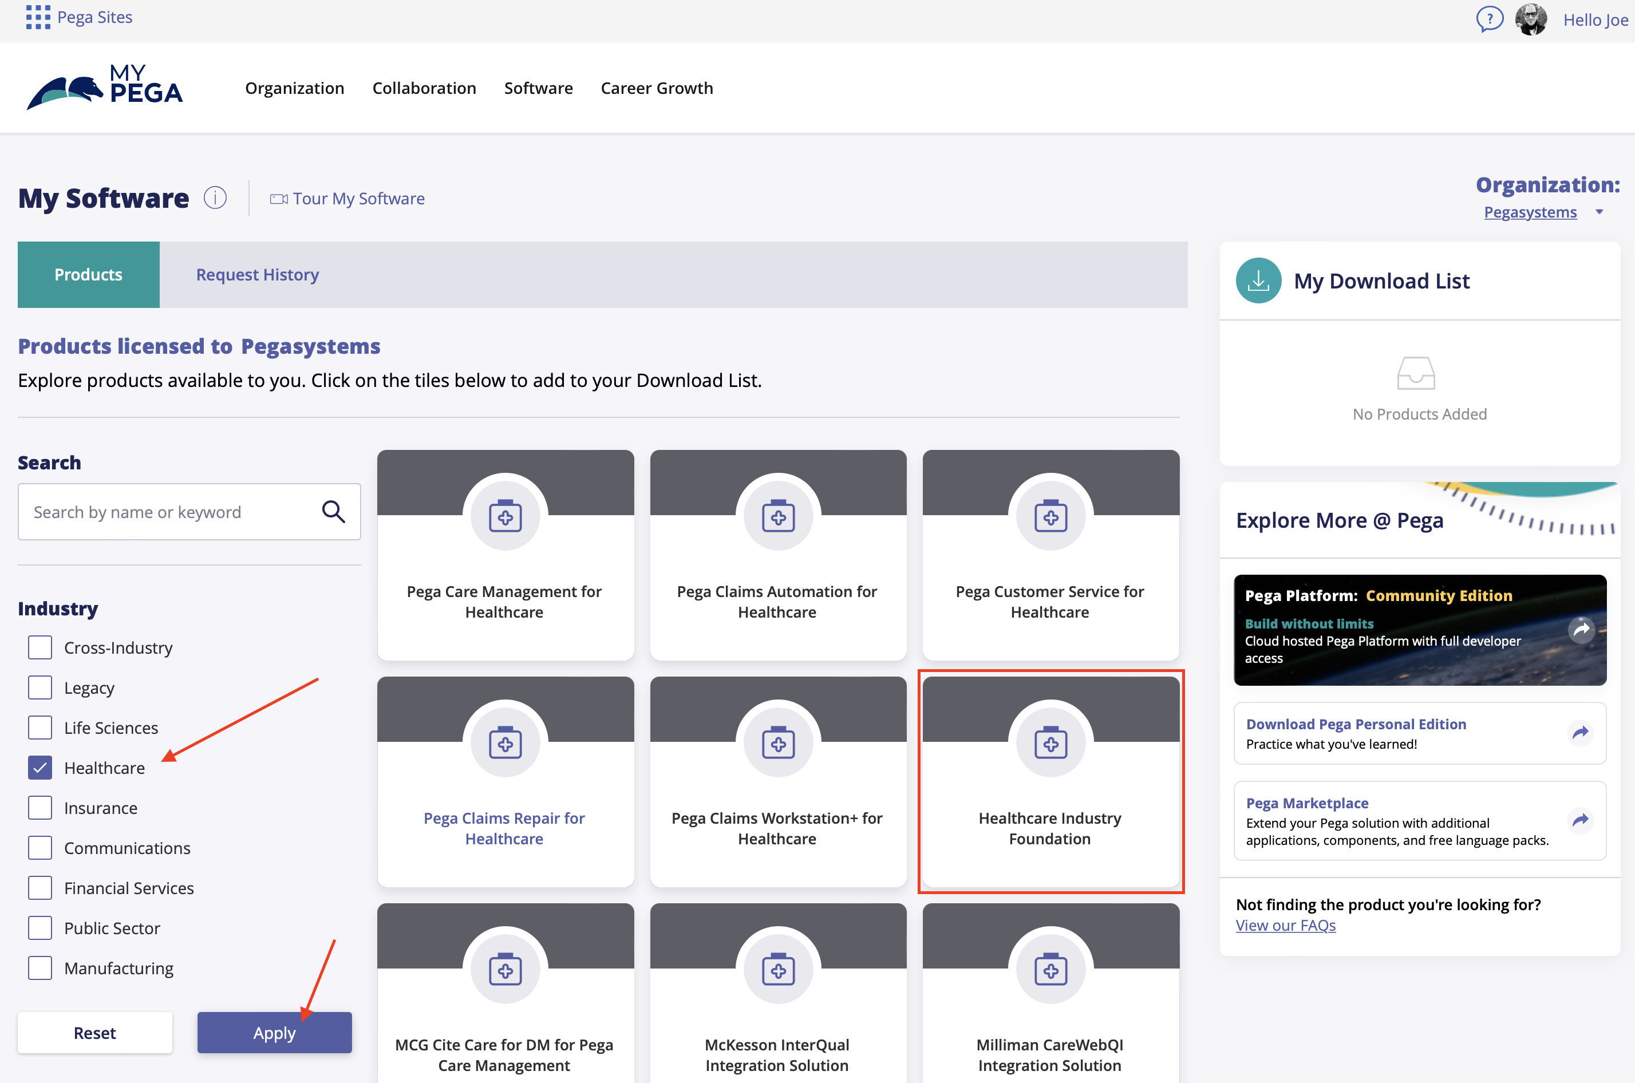This screenshot has width=1635, height=1083.
Task: Switch to the Request History tab
Action: click(257, 274)
